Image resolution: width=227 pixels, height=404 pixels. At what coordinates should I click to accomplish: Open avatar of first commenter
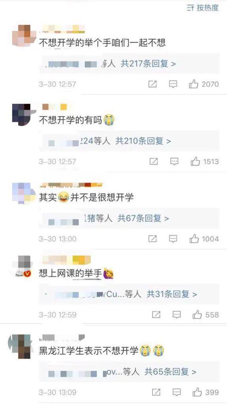point(24,36)
